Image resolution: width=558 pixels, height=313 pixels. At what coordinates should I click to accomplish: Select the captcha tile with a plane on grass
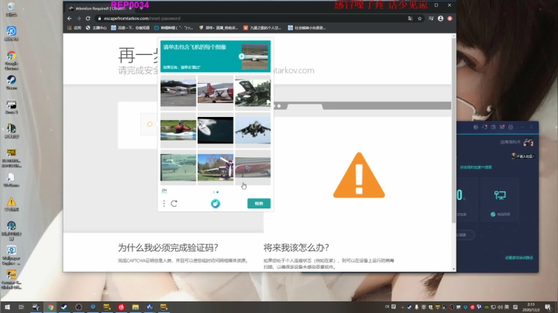tap(215, 167)
